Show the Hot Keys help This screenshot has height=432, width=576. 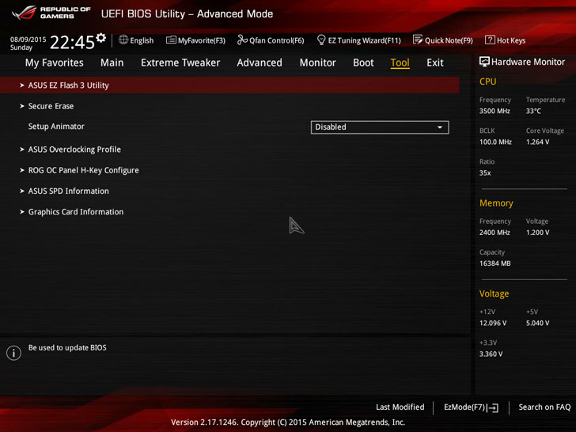point(505,40)
